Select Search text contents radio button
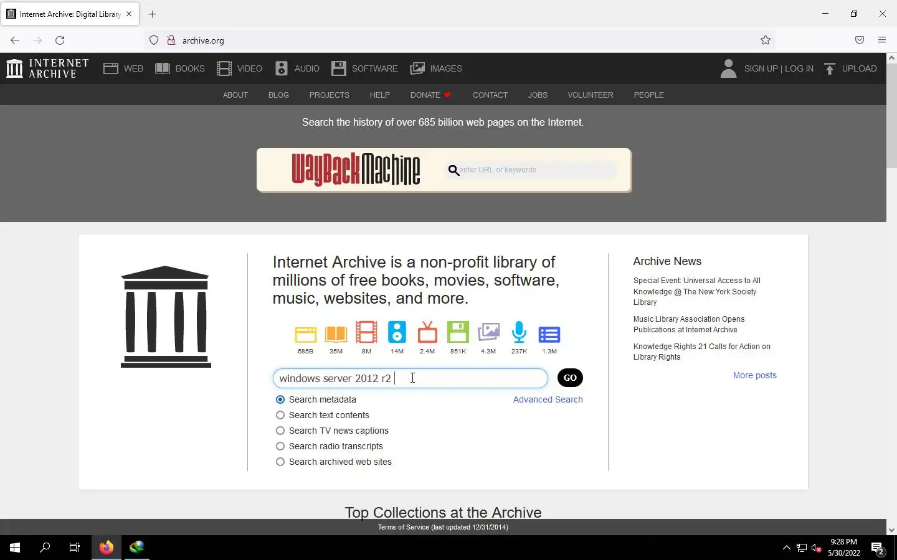Screen dimensions: 897x560 280,415
